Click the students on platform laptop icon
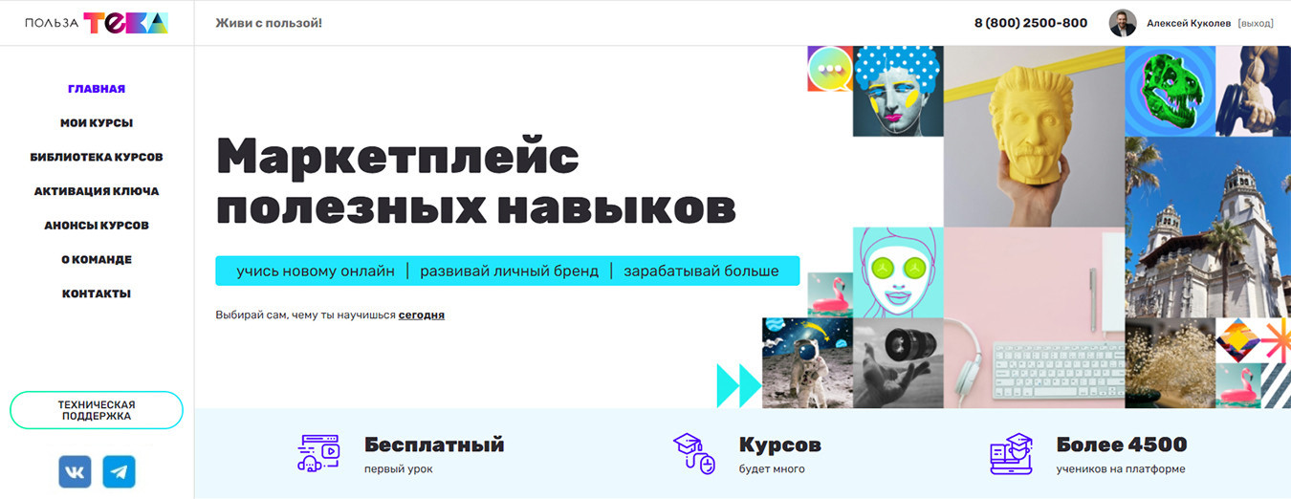Image resolution: width=1291 pixels, height=499 pixels. 1011,454
